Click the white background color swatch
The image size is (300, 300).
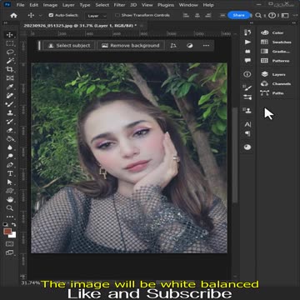(12, 235)
